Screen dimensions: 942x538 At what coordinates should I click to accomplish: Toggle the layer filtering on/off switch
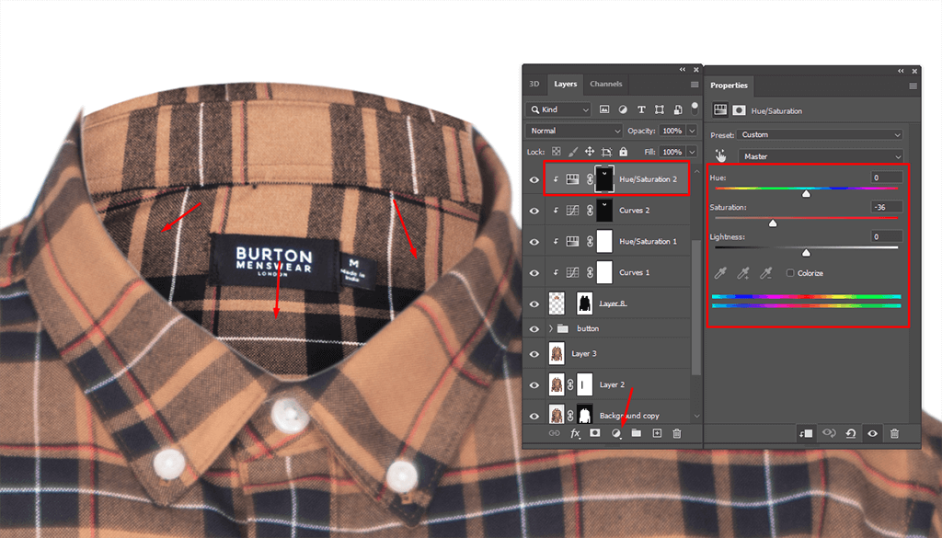click(x=695, y=109)
